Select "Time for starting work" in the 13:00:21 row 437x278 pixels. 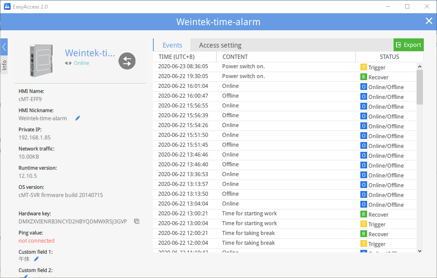pyautogui.click(x=250, y=214)
